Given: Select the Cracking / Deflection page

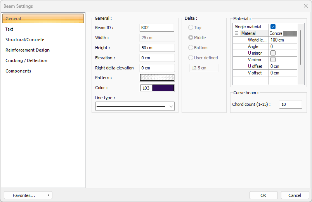Looking at the screenshot, I should click(26, 60).
